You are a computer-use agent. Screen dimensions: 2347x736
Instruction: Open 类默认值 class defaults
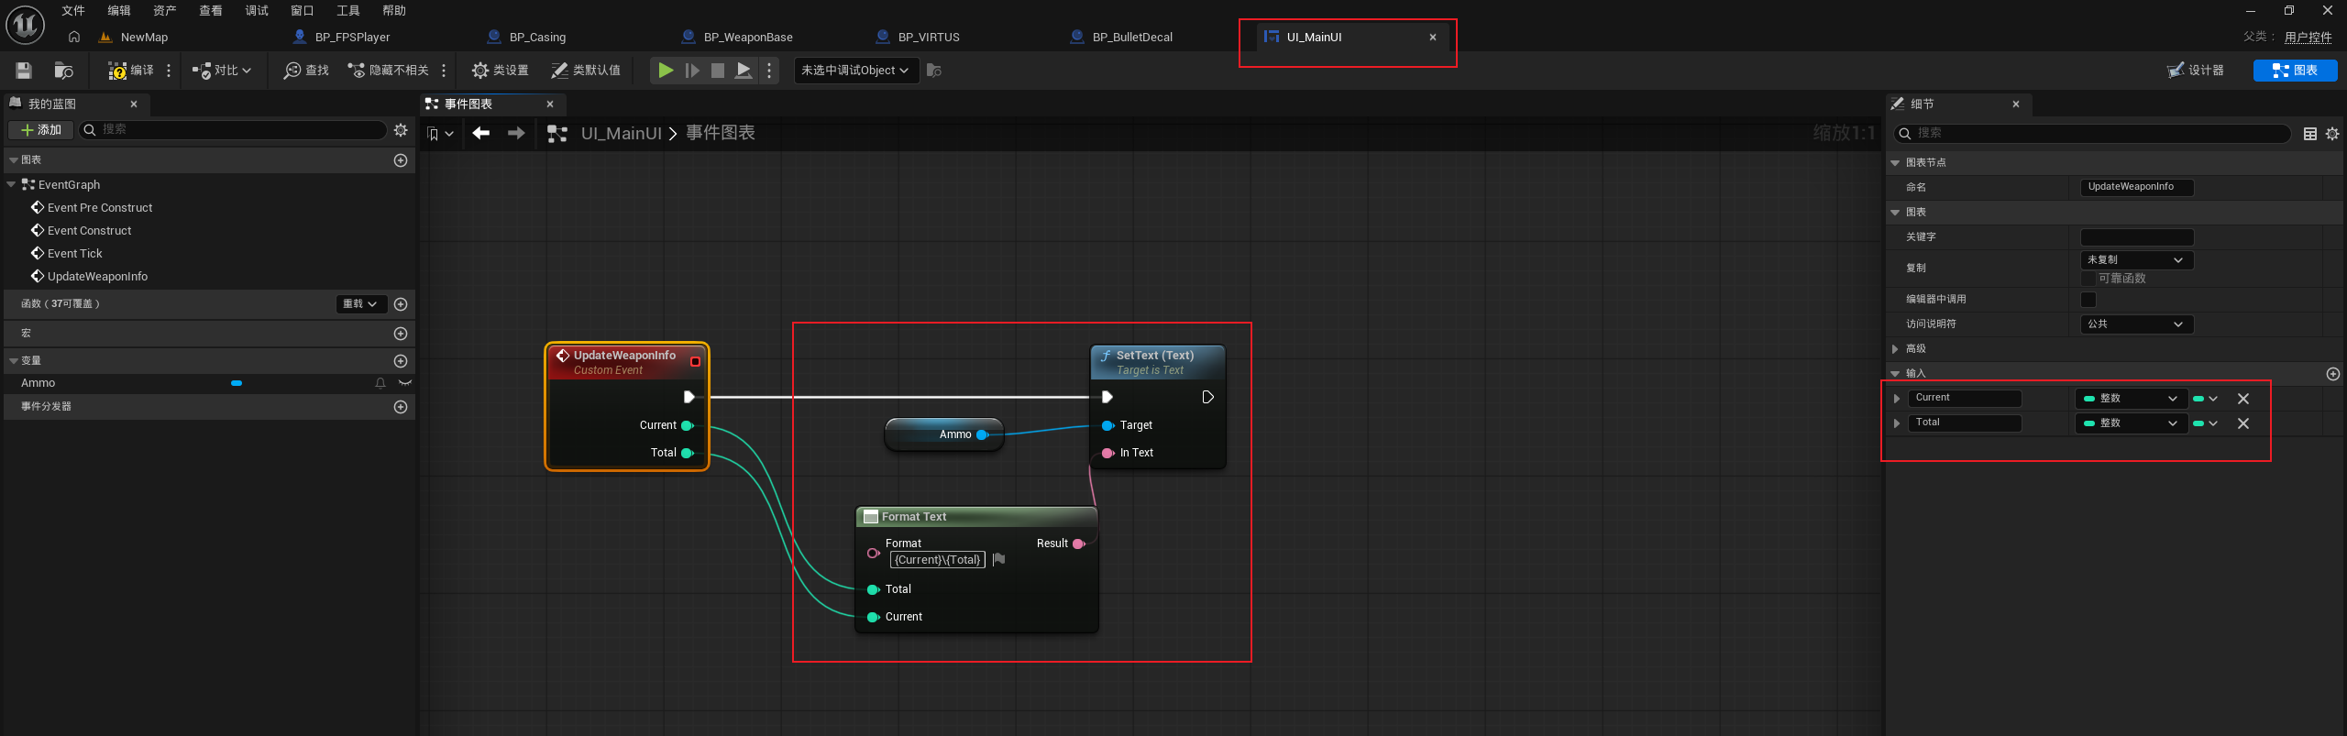coord(586,71)
